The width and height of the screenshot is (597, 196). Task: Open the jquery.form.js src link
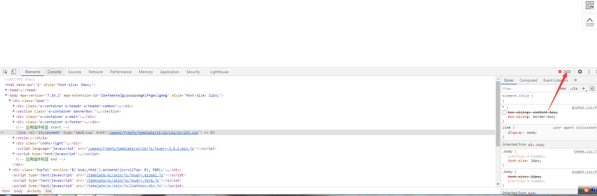point(123,180)
